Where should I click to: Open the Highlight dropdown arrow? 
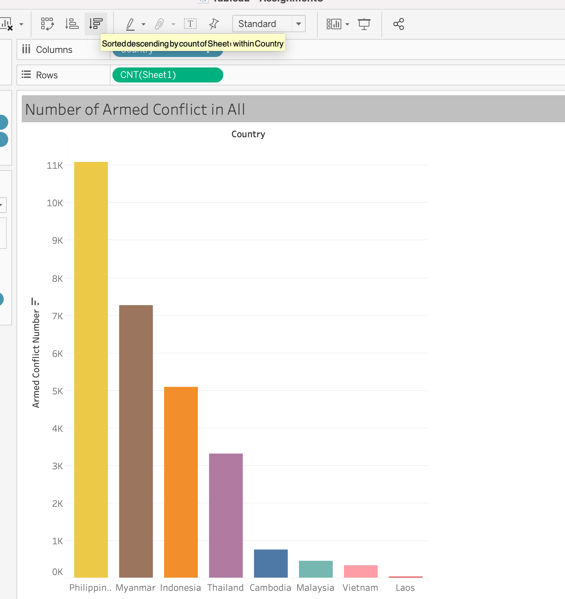coord(143,24)
